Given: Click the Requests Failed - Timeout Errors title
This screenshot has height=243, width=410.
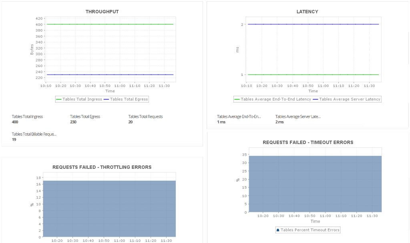Looking at the screenshot, I should 308,142.
